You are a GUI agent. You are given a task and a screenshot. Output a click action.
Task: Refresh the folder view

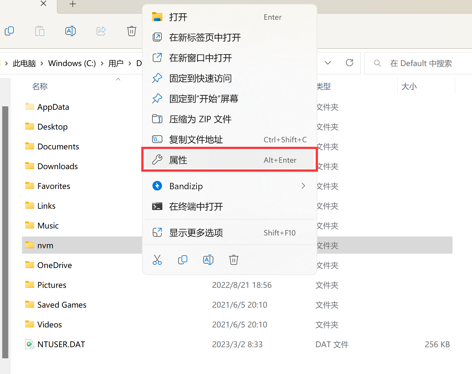(349, 63)
